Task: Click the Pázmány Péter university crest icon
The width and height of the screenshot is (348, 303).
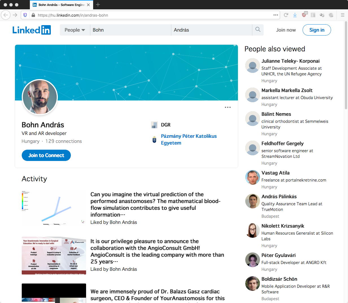Action: coord(154,139)
